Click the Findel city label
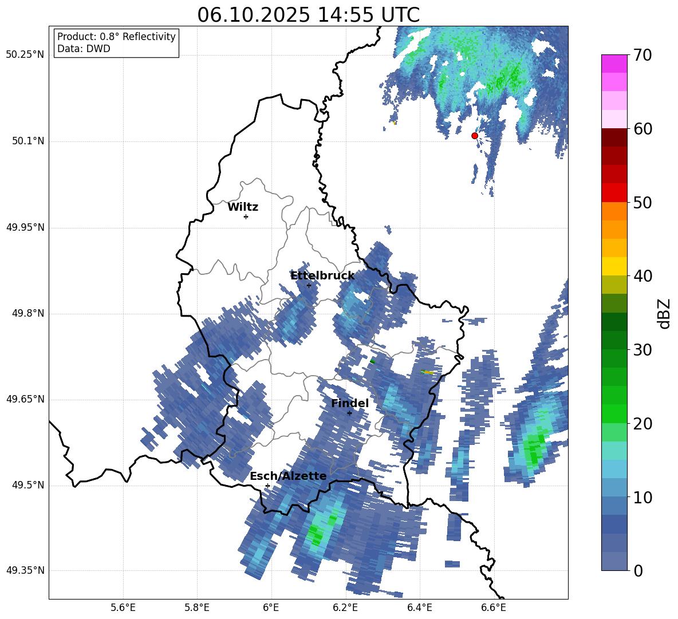The height and width of the screenshot is (619, 678). (350, 403)
